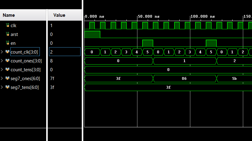The height and width of the screenshot is (141, 252).
Task: Click the Name column header
Action: pyautogui.click(x=23, y=15)
